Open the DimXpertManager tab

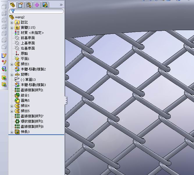click(37, 5)
